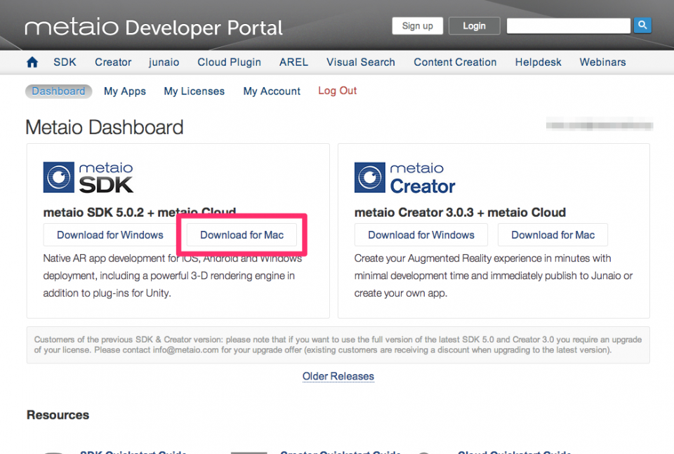Click the Sign up button
Viewport: 674px width, 454px height.
click(417, 26)
